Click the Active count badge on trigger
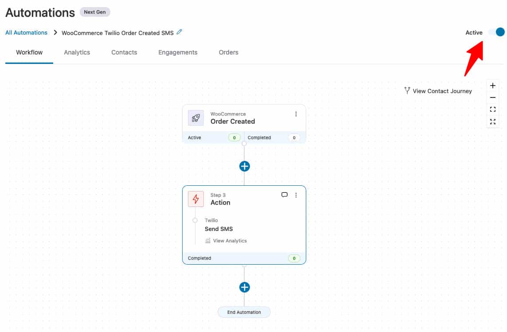This screenshot has height=332, width=507. (x=234, y=138)
